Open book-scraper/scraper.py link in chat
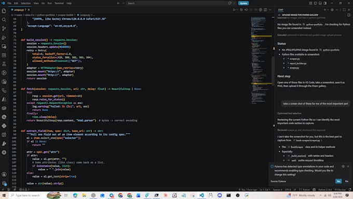This screenshot has height=199, width=353. coord(307,140)
